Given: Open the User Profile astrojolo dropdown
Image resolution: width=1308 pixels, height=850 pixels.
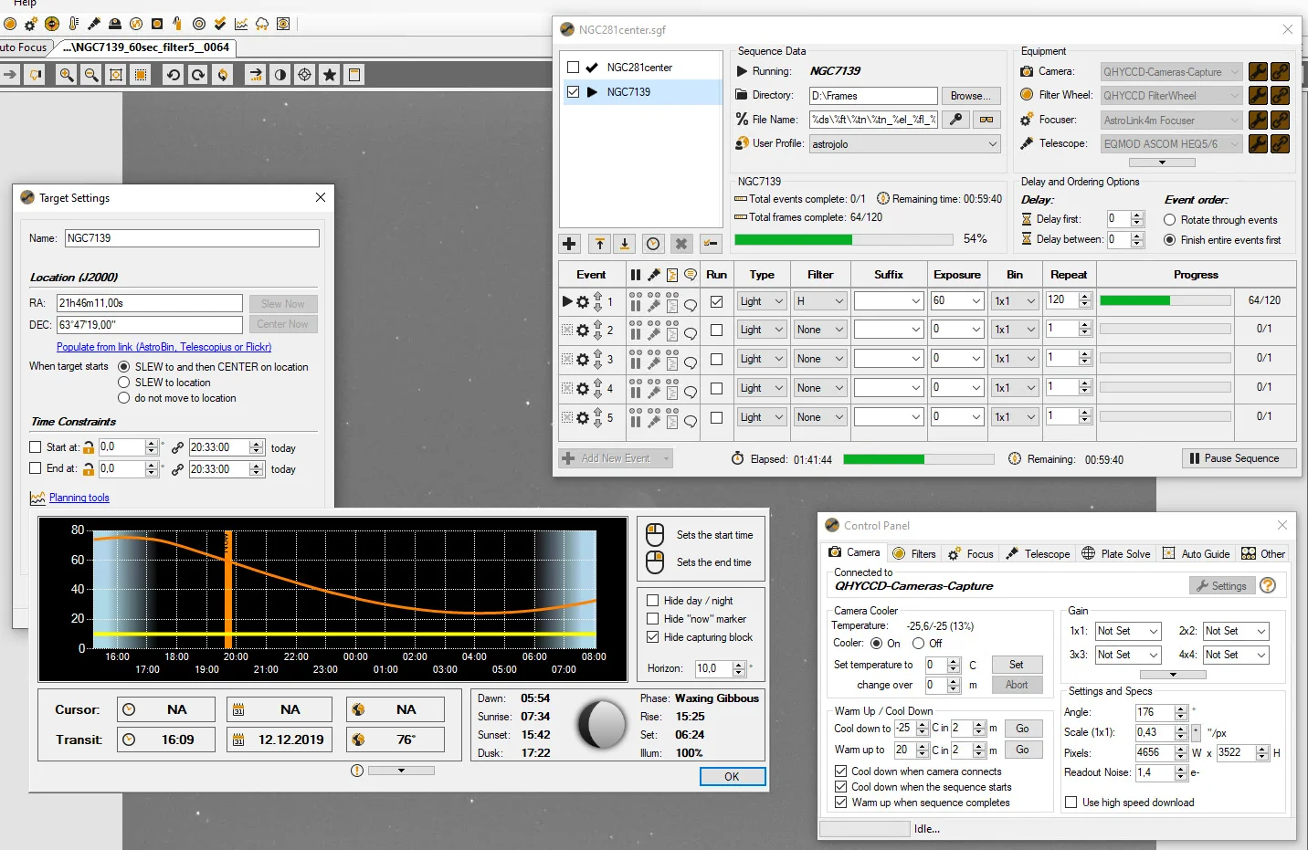Looking at the screenshot, I should [905, 144].
